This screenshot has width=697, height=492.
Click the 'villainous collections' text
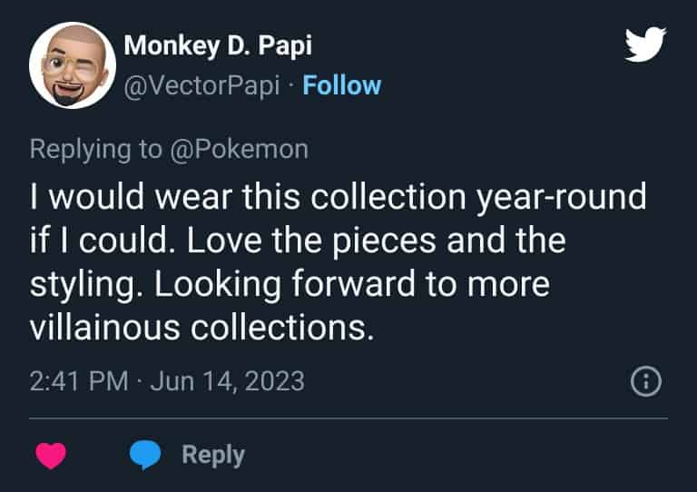click(x=201, y=328)
